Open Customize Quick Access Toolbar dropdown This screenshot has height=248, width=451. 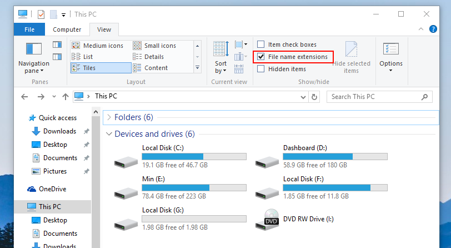tap(63, 14)
